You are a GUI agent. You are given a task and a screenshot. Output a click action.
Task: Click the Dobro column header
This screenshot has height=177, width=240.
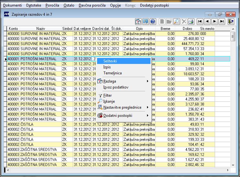187,29
